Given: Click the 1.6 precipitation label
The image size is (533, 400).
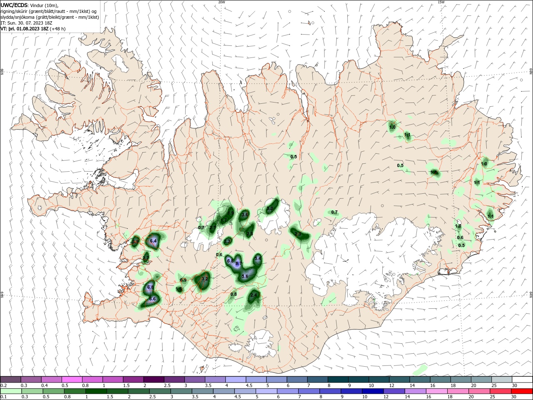Looking at the screenshot, I should tap(179, 289).
